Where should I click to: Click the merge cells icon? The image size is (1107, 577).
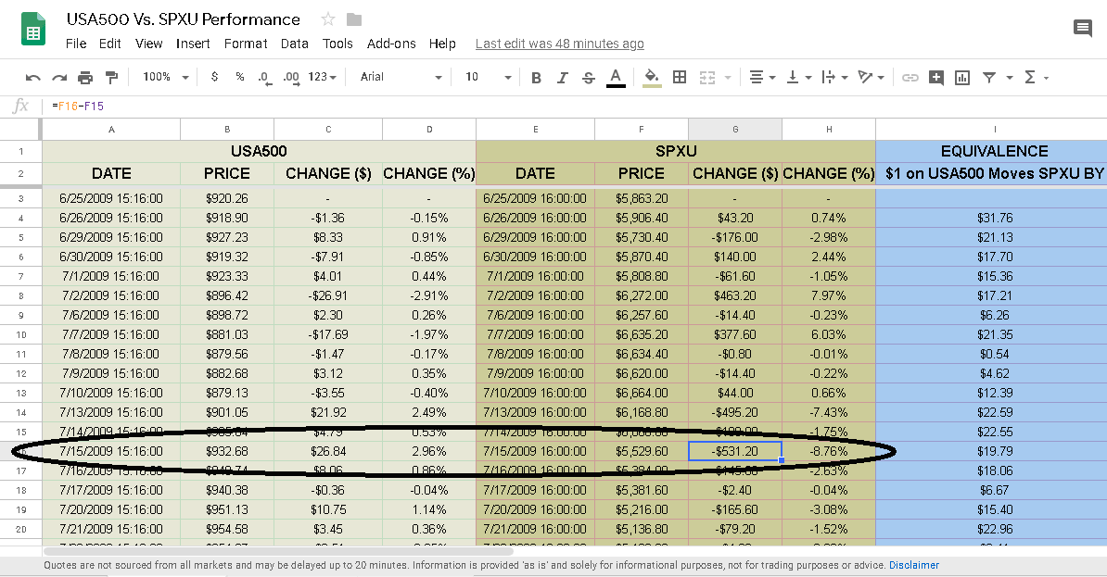(707, 78)
